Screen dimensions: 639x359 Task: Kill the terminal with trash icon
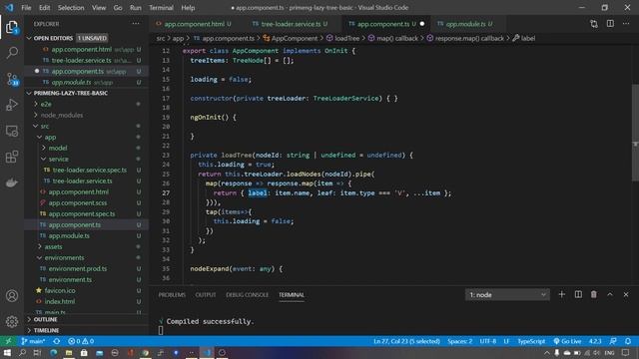click(594, 294)
